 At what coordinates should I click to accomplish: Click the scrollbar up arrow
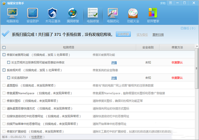197,46
